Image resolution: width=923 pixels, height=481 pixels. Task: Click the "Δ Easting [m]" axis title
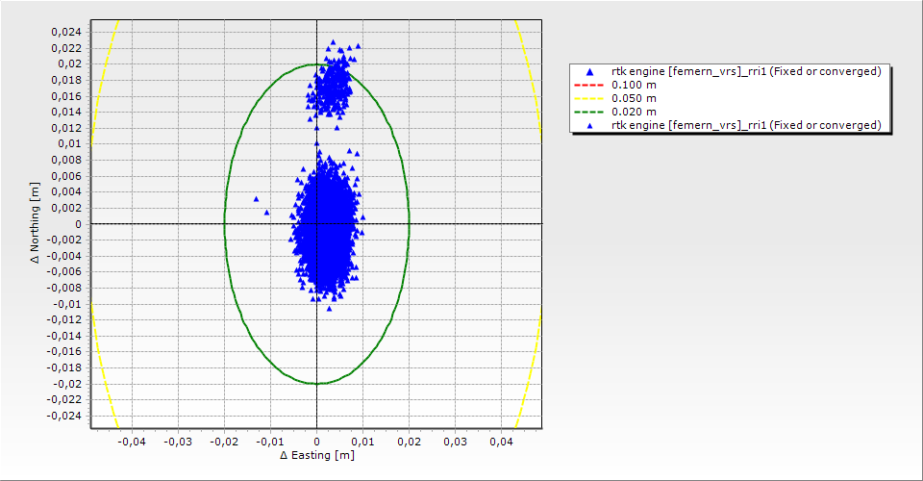(x=316, y=455)
